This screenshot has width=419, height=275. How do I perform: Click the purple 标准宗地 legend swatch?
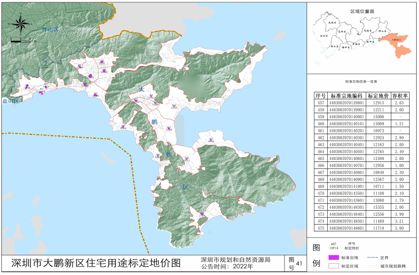tap(334, 258)
